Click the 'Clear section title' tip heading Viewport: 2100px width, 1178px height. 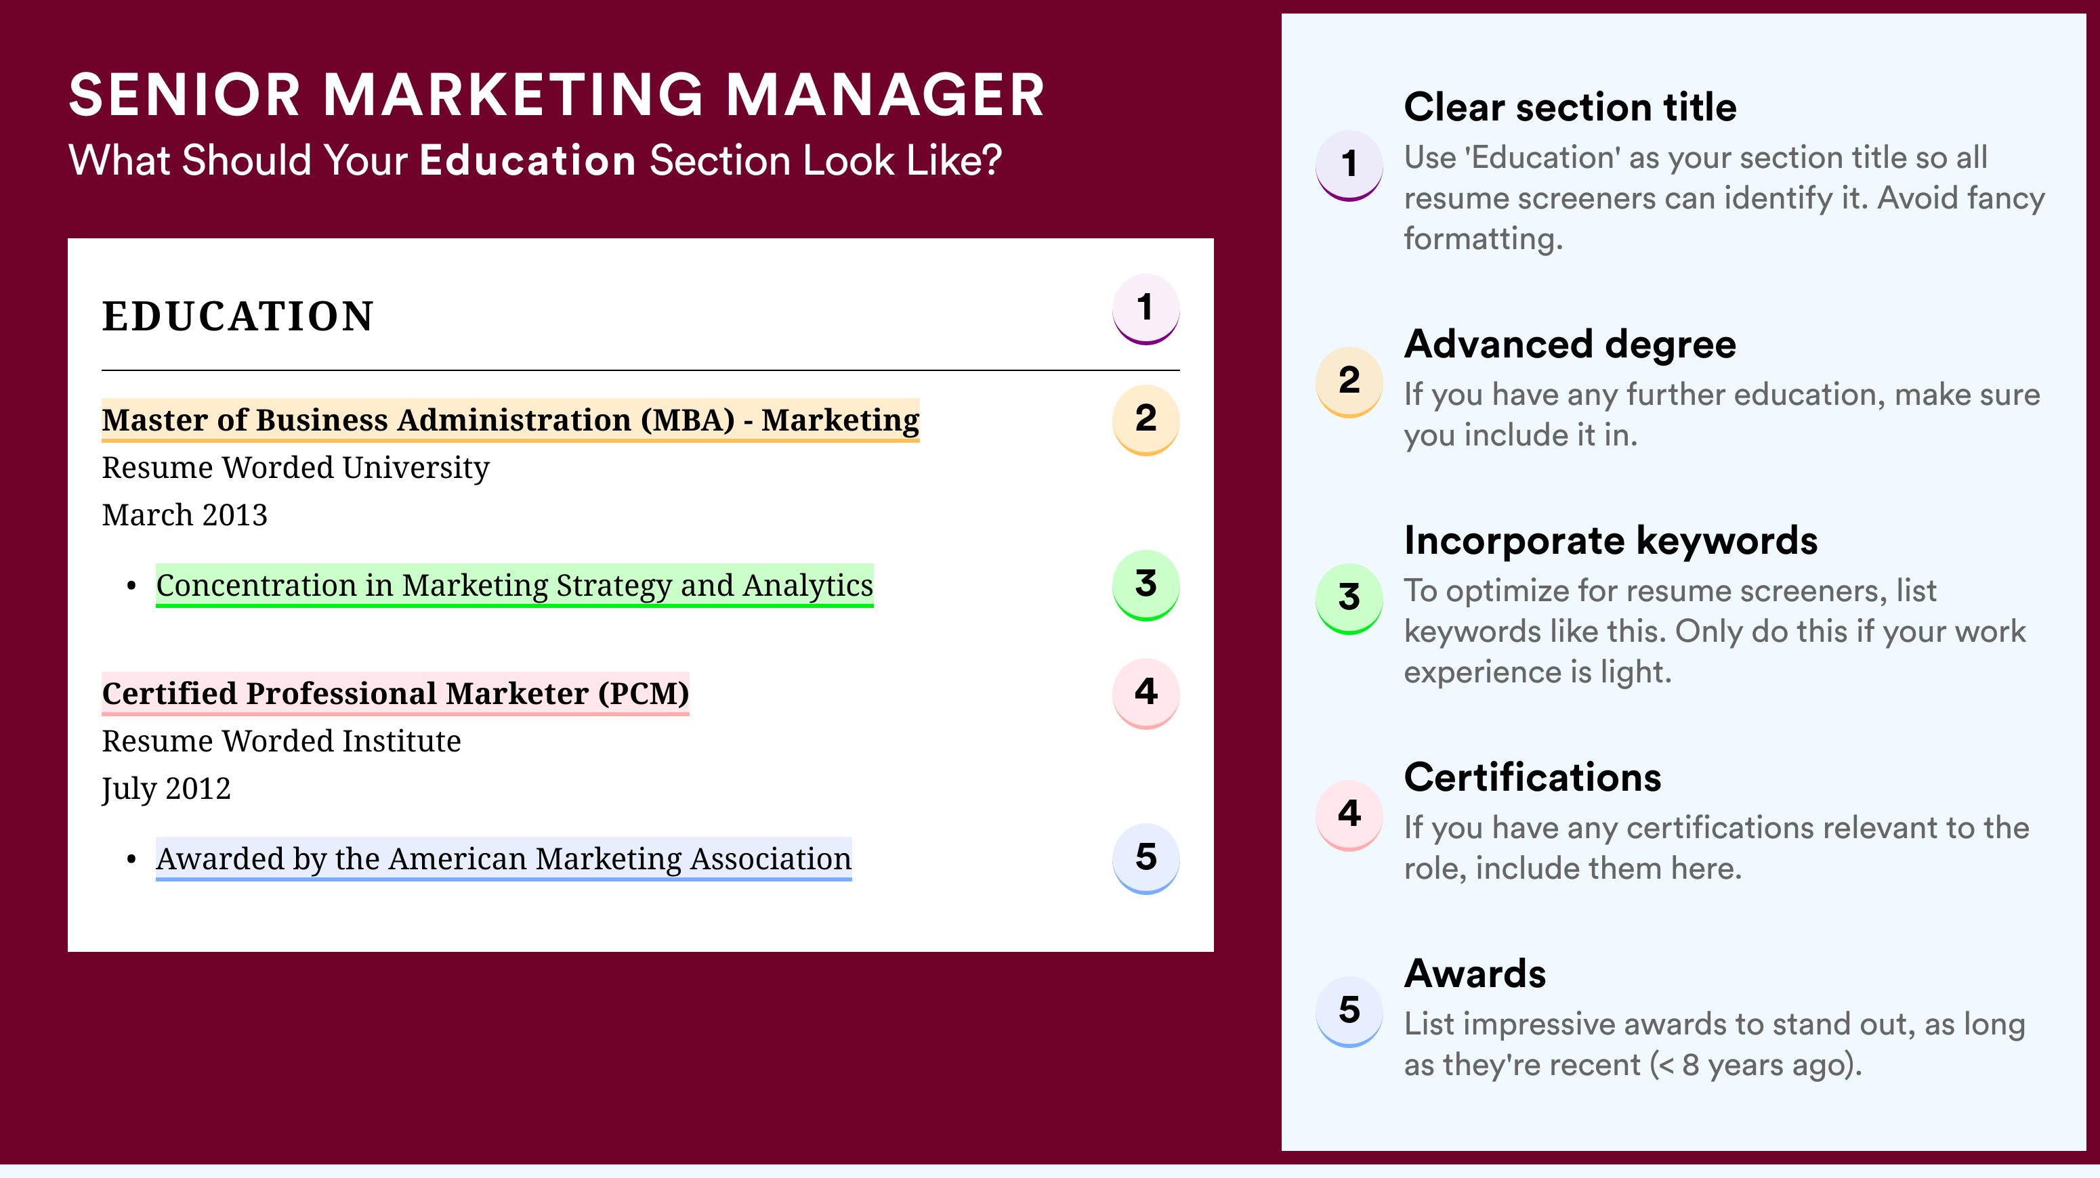1570,107
